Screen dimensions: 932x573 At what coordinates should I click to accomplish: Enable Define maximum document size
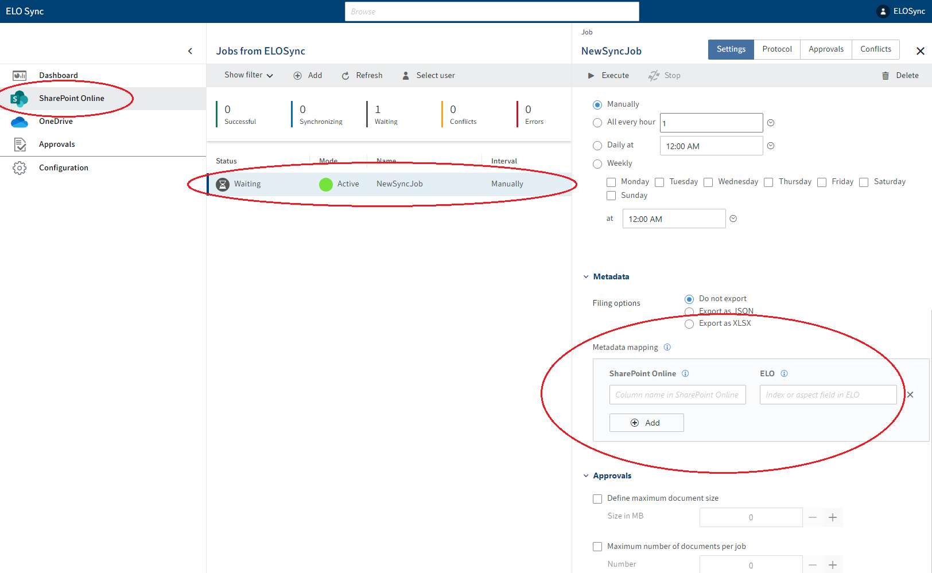pos(597,499)
